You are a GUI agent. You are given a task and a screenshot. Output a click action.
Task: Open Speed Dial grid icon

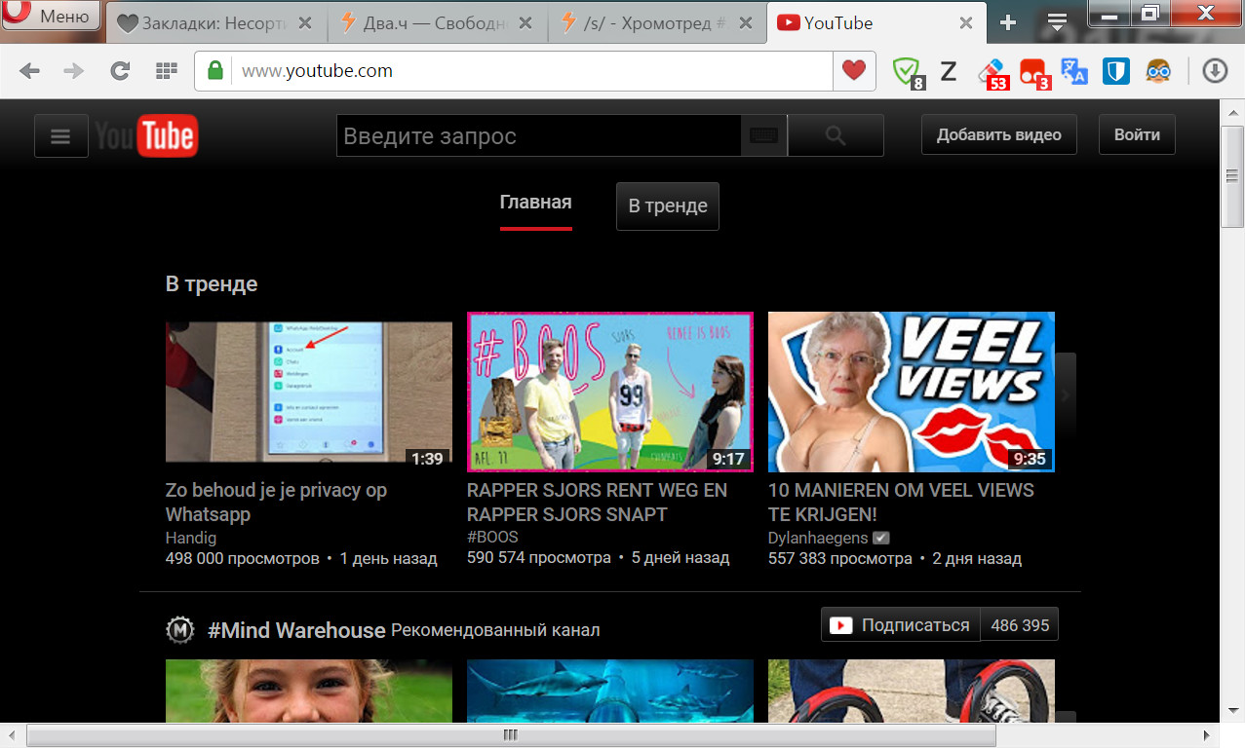pos(166,71)
